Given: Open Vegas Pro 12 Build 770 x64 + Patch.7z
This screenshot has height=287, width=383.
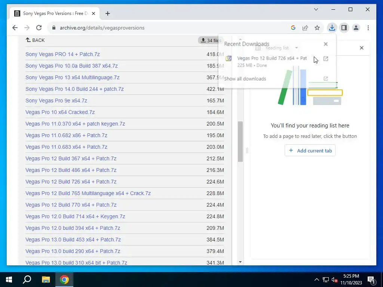Looking at the screenshot, I should 71,205.
